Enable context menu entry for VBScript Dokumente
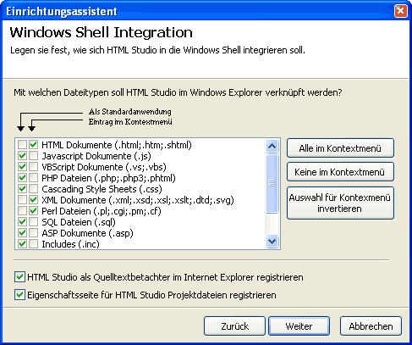The image size is (412, 345). click(x=33, y=167)
